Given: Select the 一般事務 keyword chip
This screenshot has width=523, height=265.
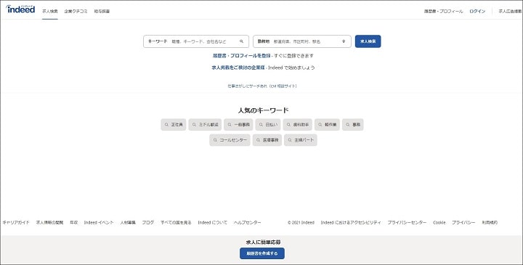Looking at the screenshot, I should click(x=238, y=125).
